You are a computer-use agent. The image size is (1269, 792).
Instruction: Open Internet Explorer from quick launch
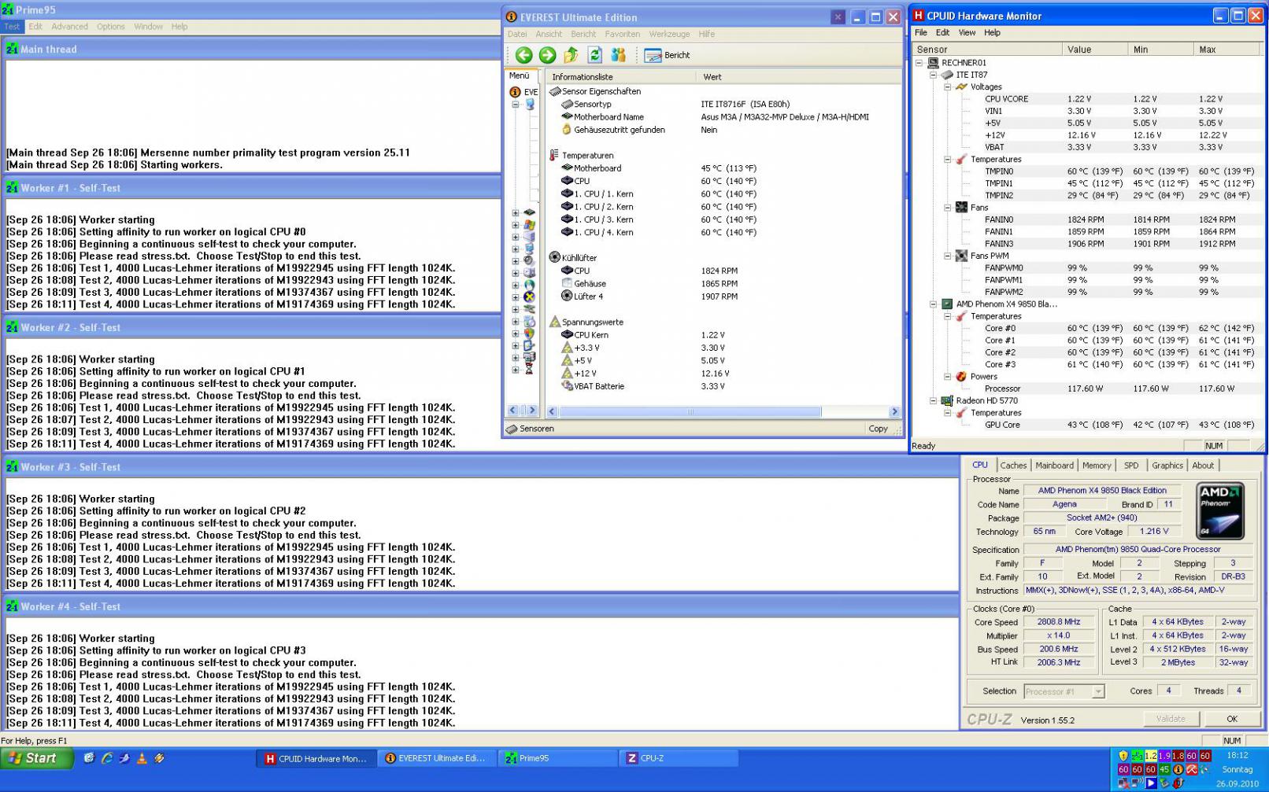pyautogui.click(x=107, y=758)
